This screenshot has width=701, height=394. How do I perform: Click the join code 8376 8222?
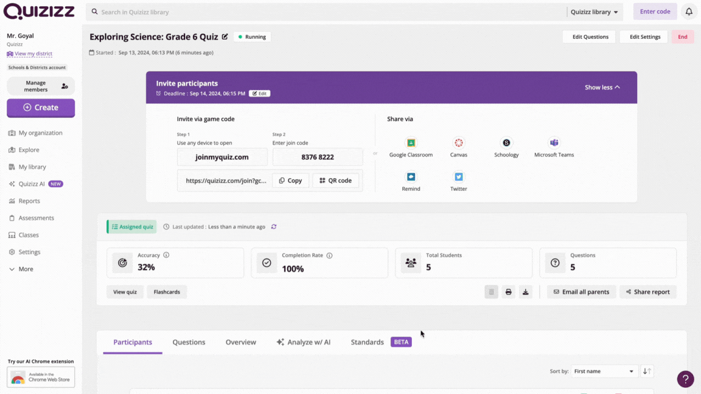pos(318,157)
